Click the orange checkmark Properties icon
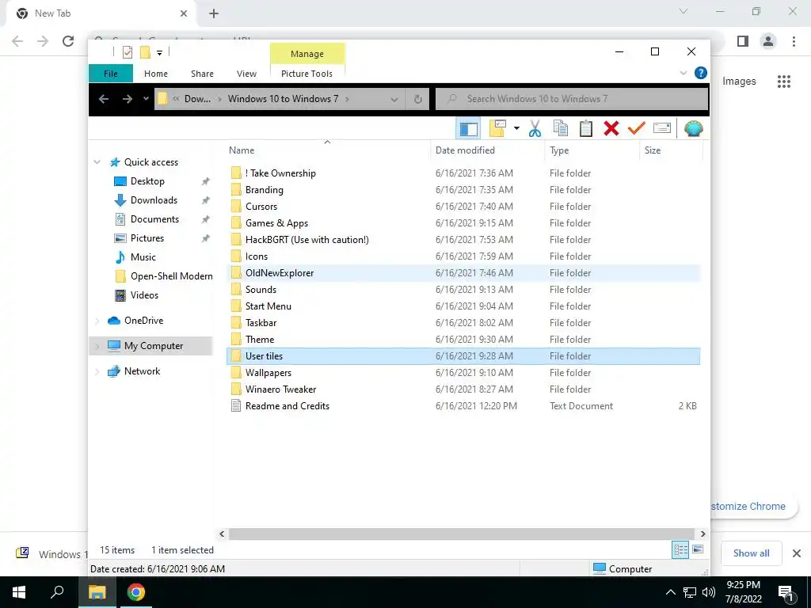This screenshot has height=608, width=811. [637, 128]
